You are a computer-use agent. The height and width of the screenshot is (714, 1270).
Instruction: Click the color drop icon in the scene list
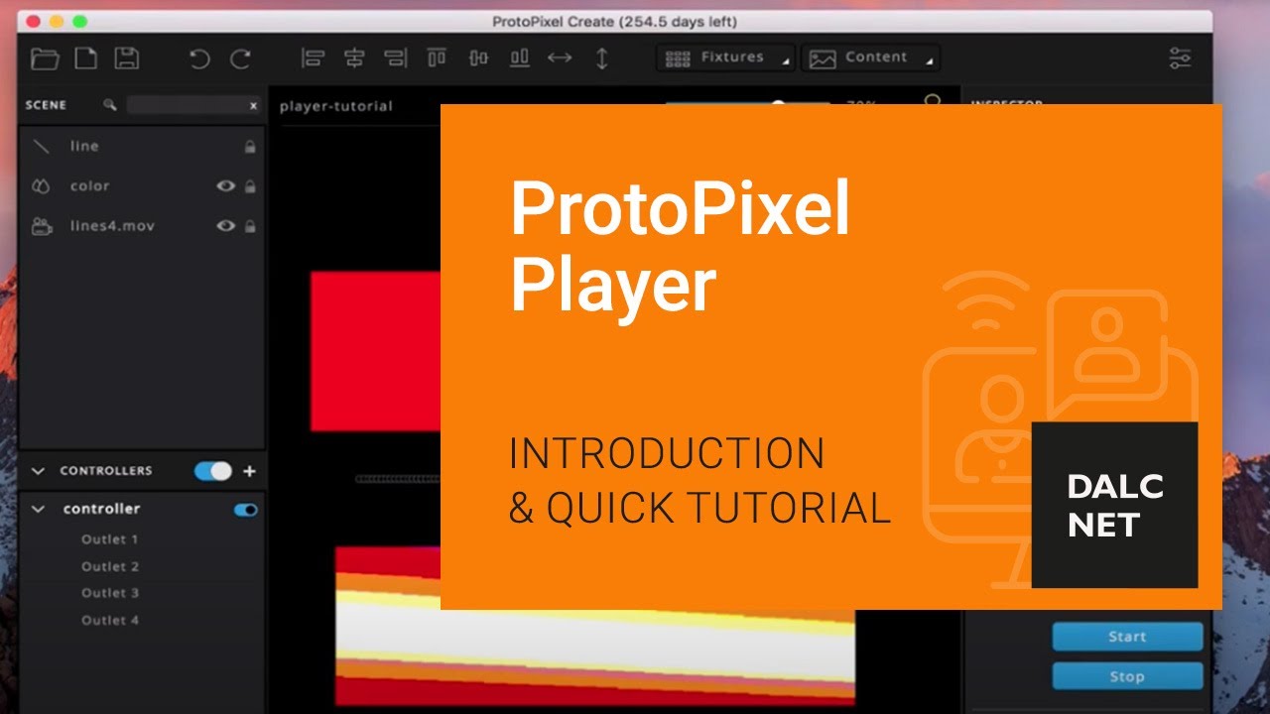(42, 185)
